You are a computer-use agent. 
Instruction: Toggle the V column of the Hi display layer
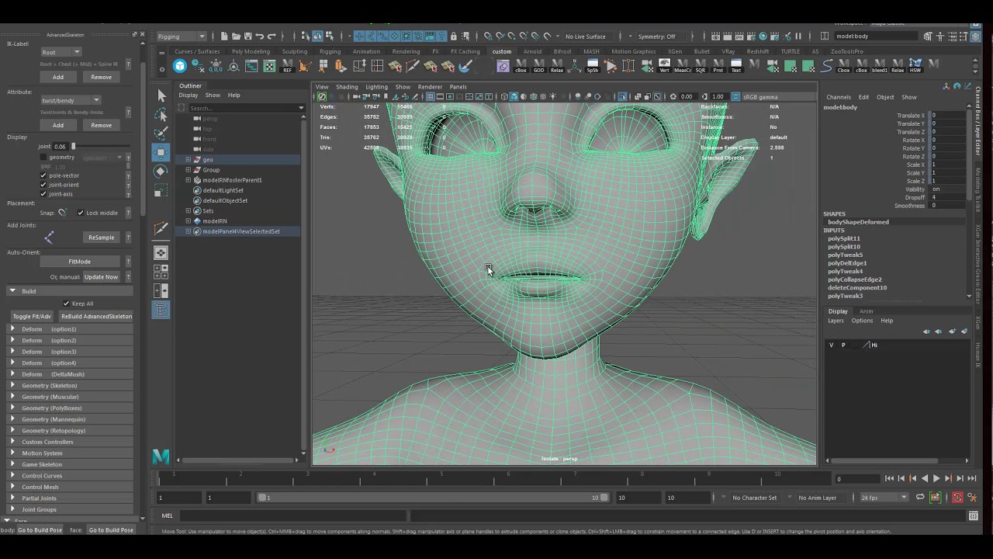pyautogui.click(x=831, y=345)
